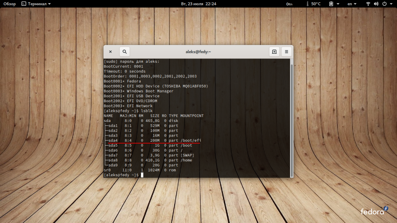Open a new terminal tab
This screenshot has width=397, height=223.
point(274,51)
